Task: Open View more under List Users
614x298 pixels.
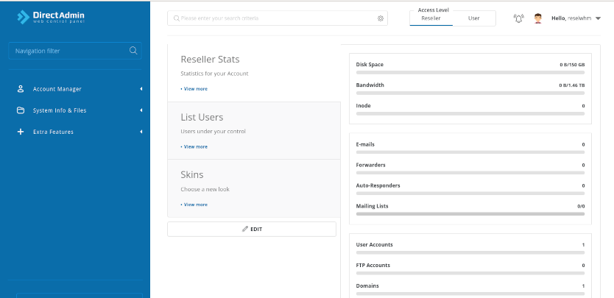Action: pos(195,146)
